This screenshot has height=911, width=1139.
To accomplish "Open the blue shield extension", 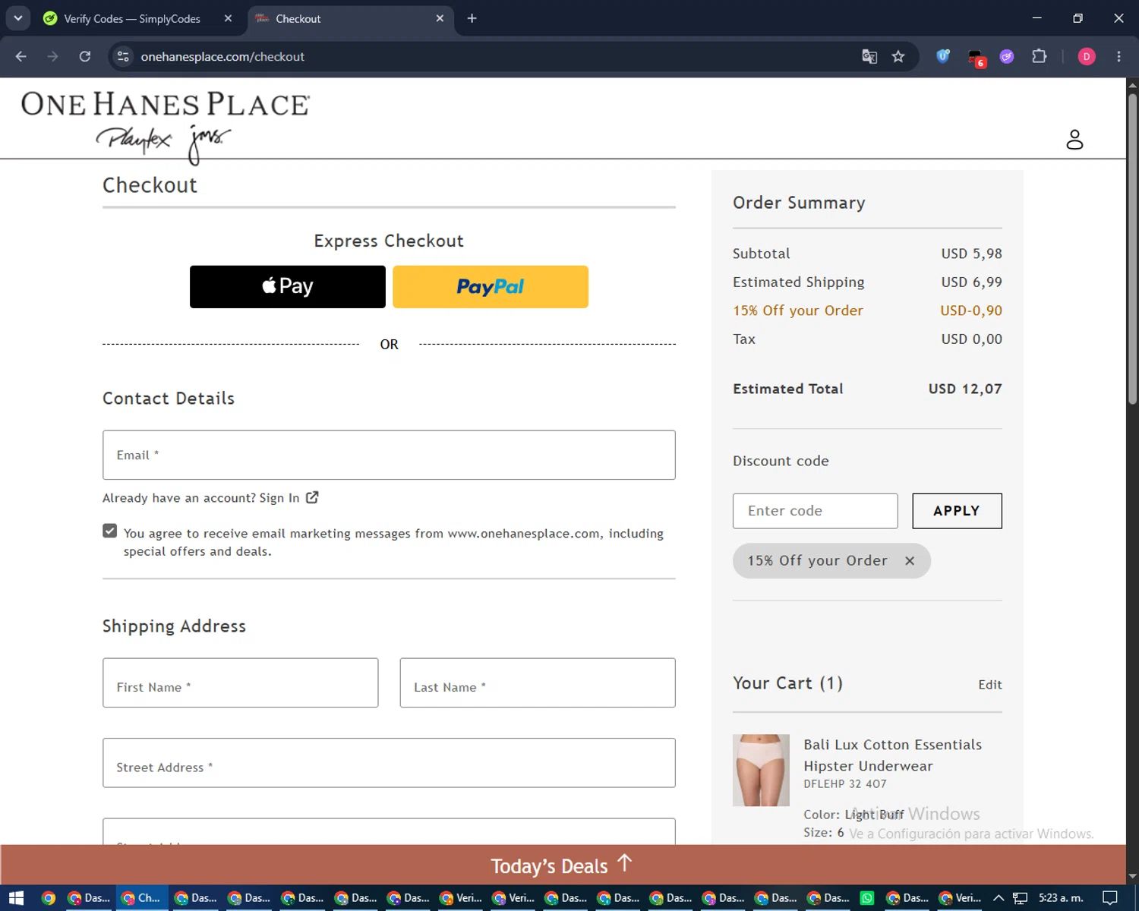I will (943, 56).
